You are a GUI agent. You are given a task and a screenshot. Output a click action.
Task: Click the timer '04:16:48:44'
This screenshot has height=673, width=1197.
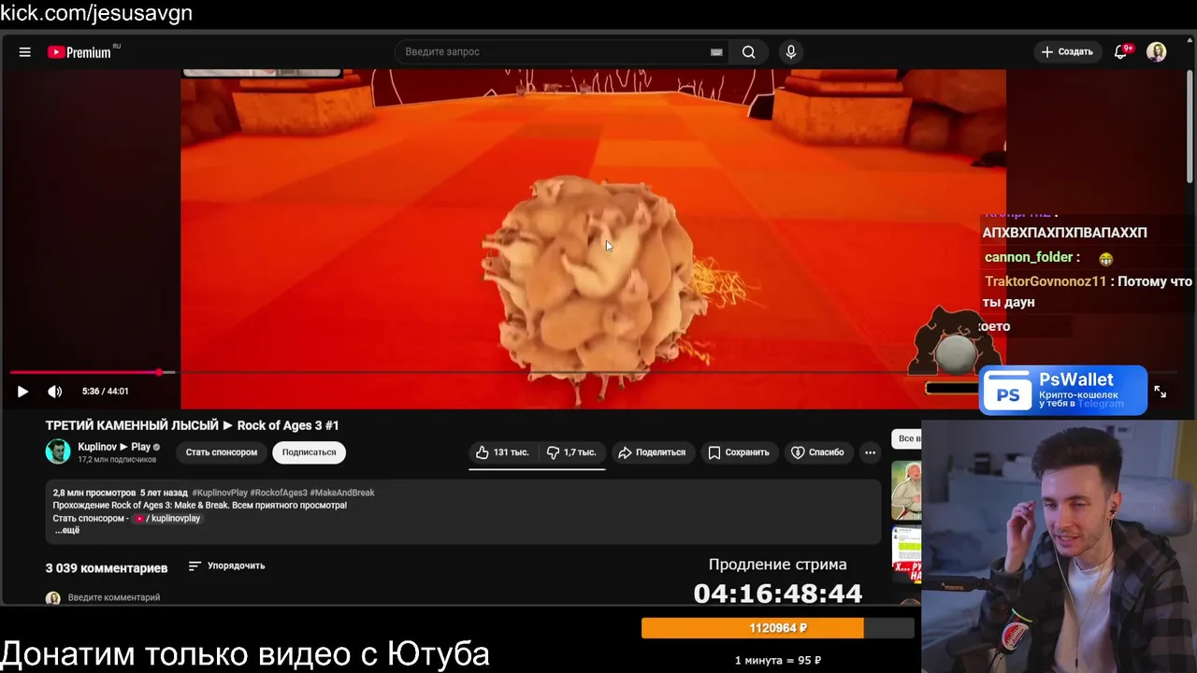click(x=777, y=594)
